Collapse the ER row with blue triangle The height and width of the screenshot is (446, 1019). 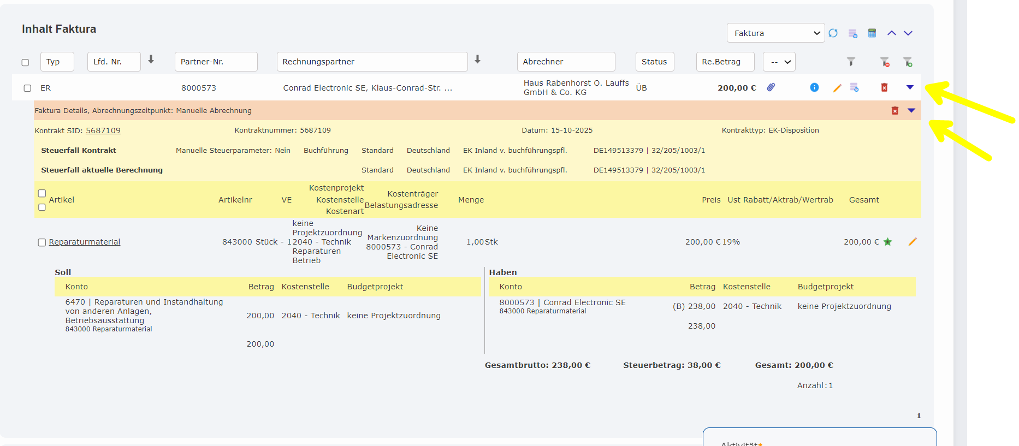910,87
